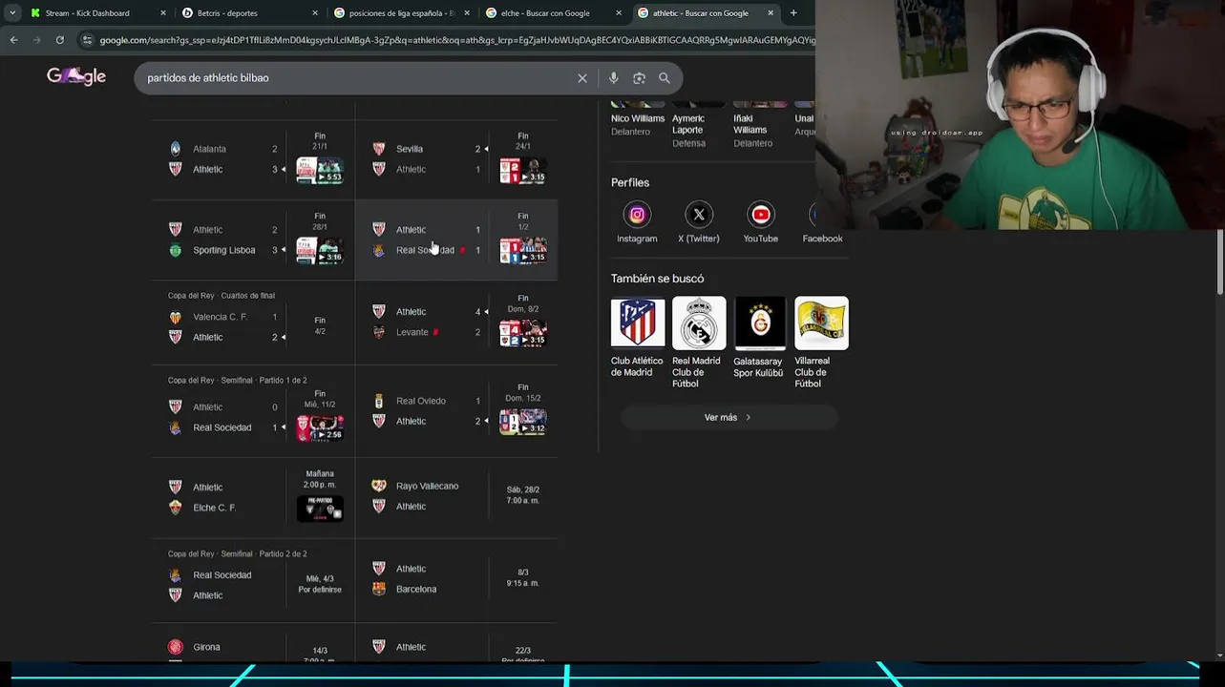Viewport: 1225px width, 687px height.
Task: Switch to elche - Buscar con Google tab
Action: coord(545,13)
